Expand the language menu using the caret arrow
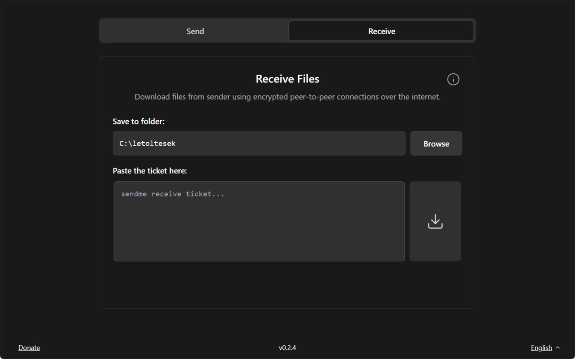 (x=557, y=348)
